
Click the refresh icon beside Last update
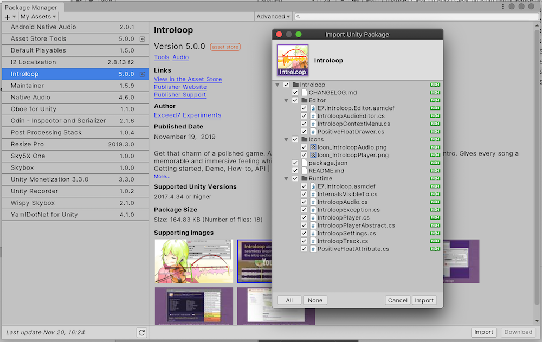click(141, 333)
